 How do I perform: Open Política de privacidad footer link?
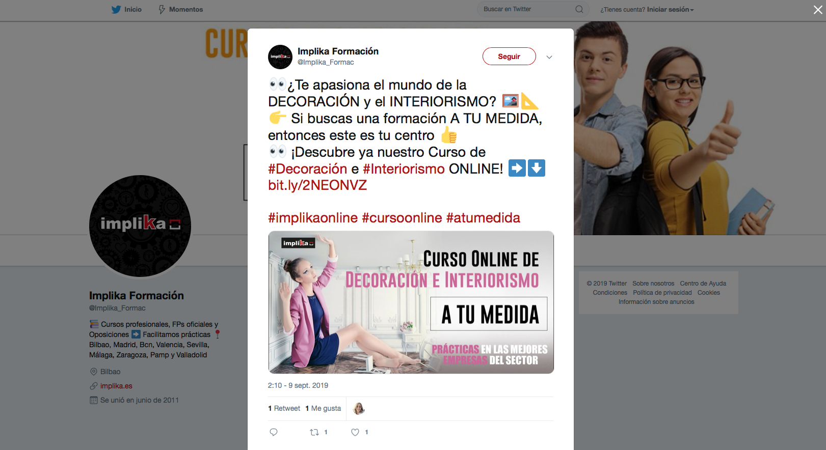click(662, 293)
